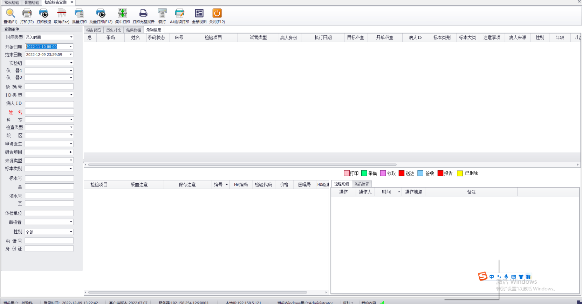
Task: Click the yellow 已删除 legend swatch
Action: (x=460, y=173)
